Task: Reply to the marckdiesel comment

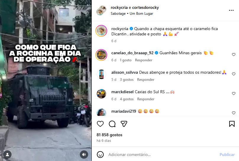Action: (x=146, y=99)
